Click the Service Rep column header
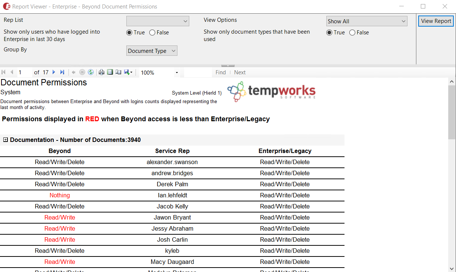456x272 pixels. (x=172, y=151)
